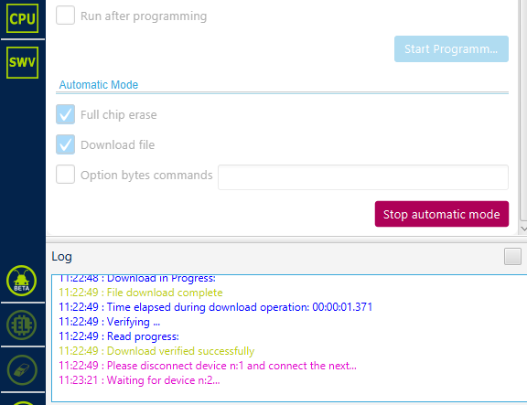Click Stop automatic mode button
Image resolution: width=527 pixels, height=405 pixels.
[442, 214]
